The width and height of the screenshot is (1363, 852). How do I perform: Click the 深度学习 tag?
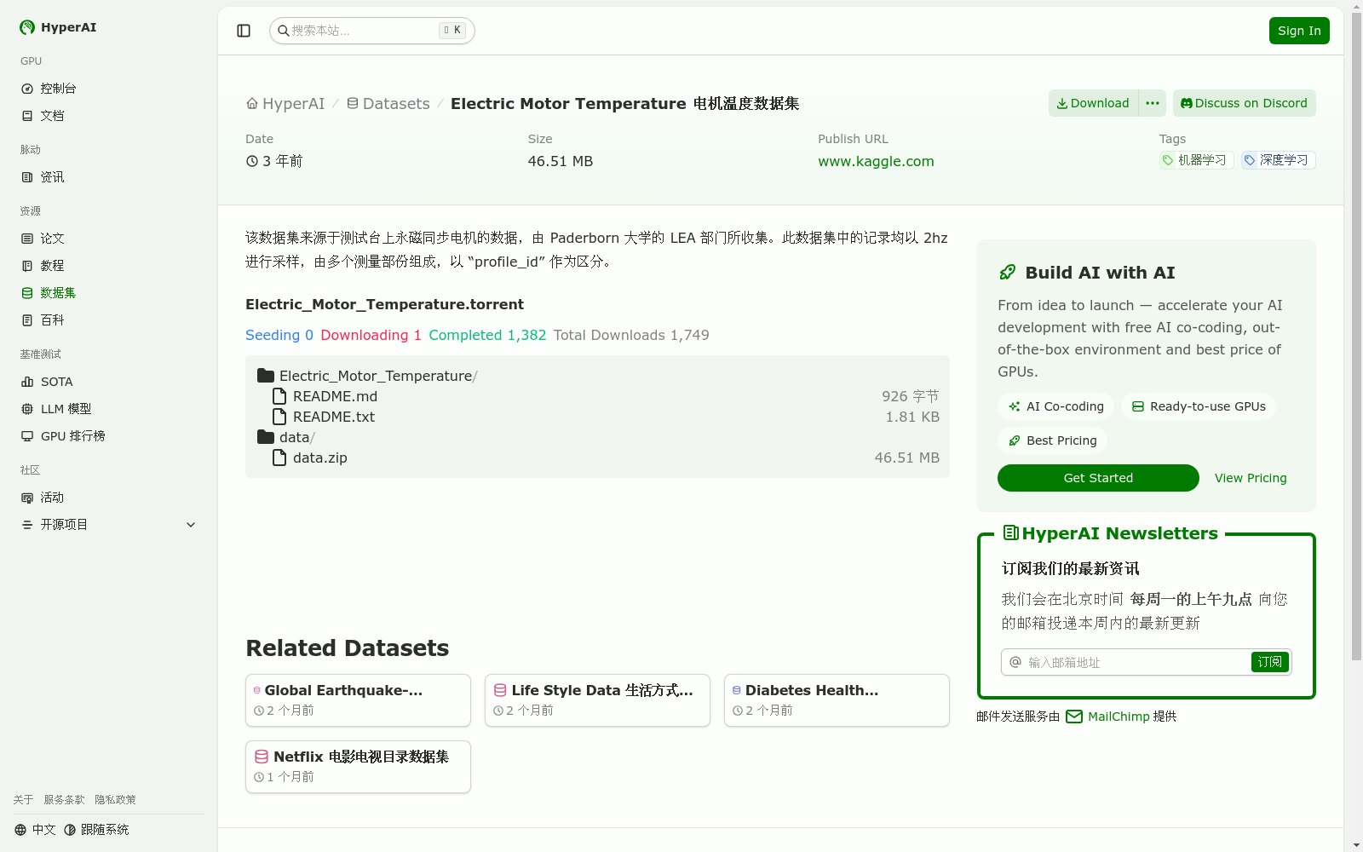click(1278, 160)
